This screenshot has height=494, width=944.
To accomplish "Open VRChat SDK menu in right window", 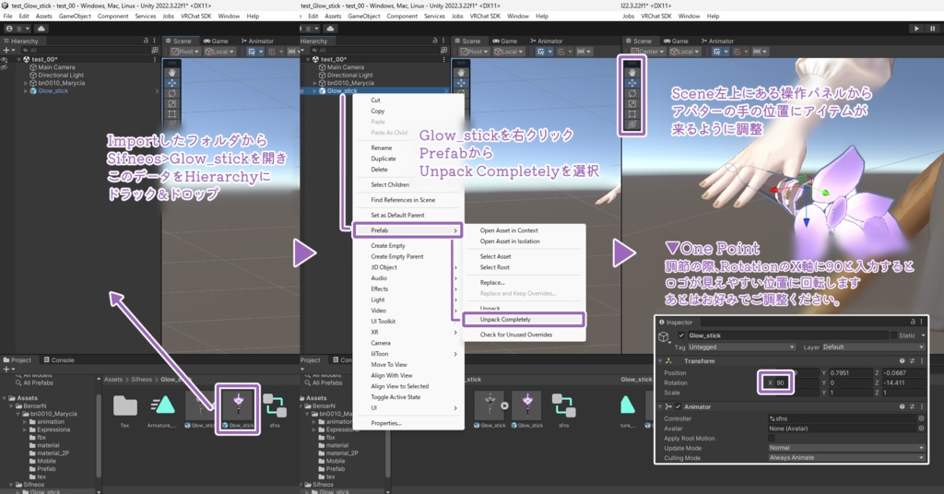I will click(x=655, y=17).
